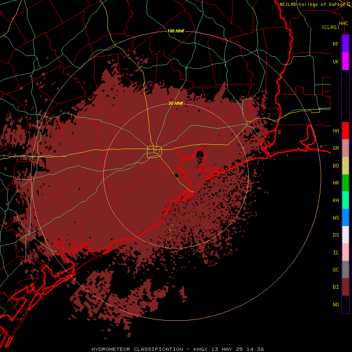
Task: Click the RF legend label
Action: click(336, 44)
